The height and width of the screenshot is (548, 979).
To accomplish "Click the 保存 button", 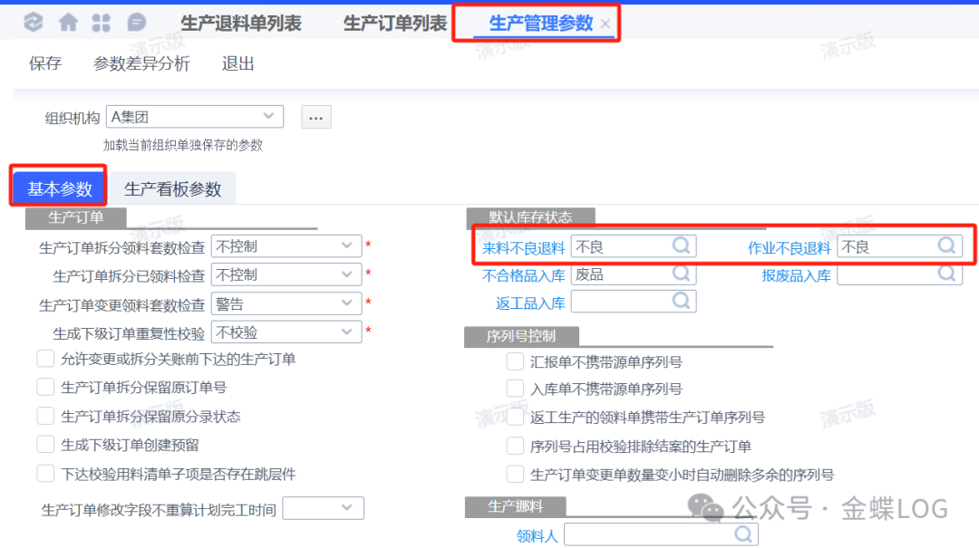I will click(x=45, y=63).
